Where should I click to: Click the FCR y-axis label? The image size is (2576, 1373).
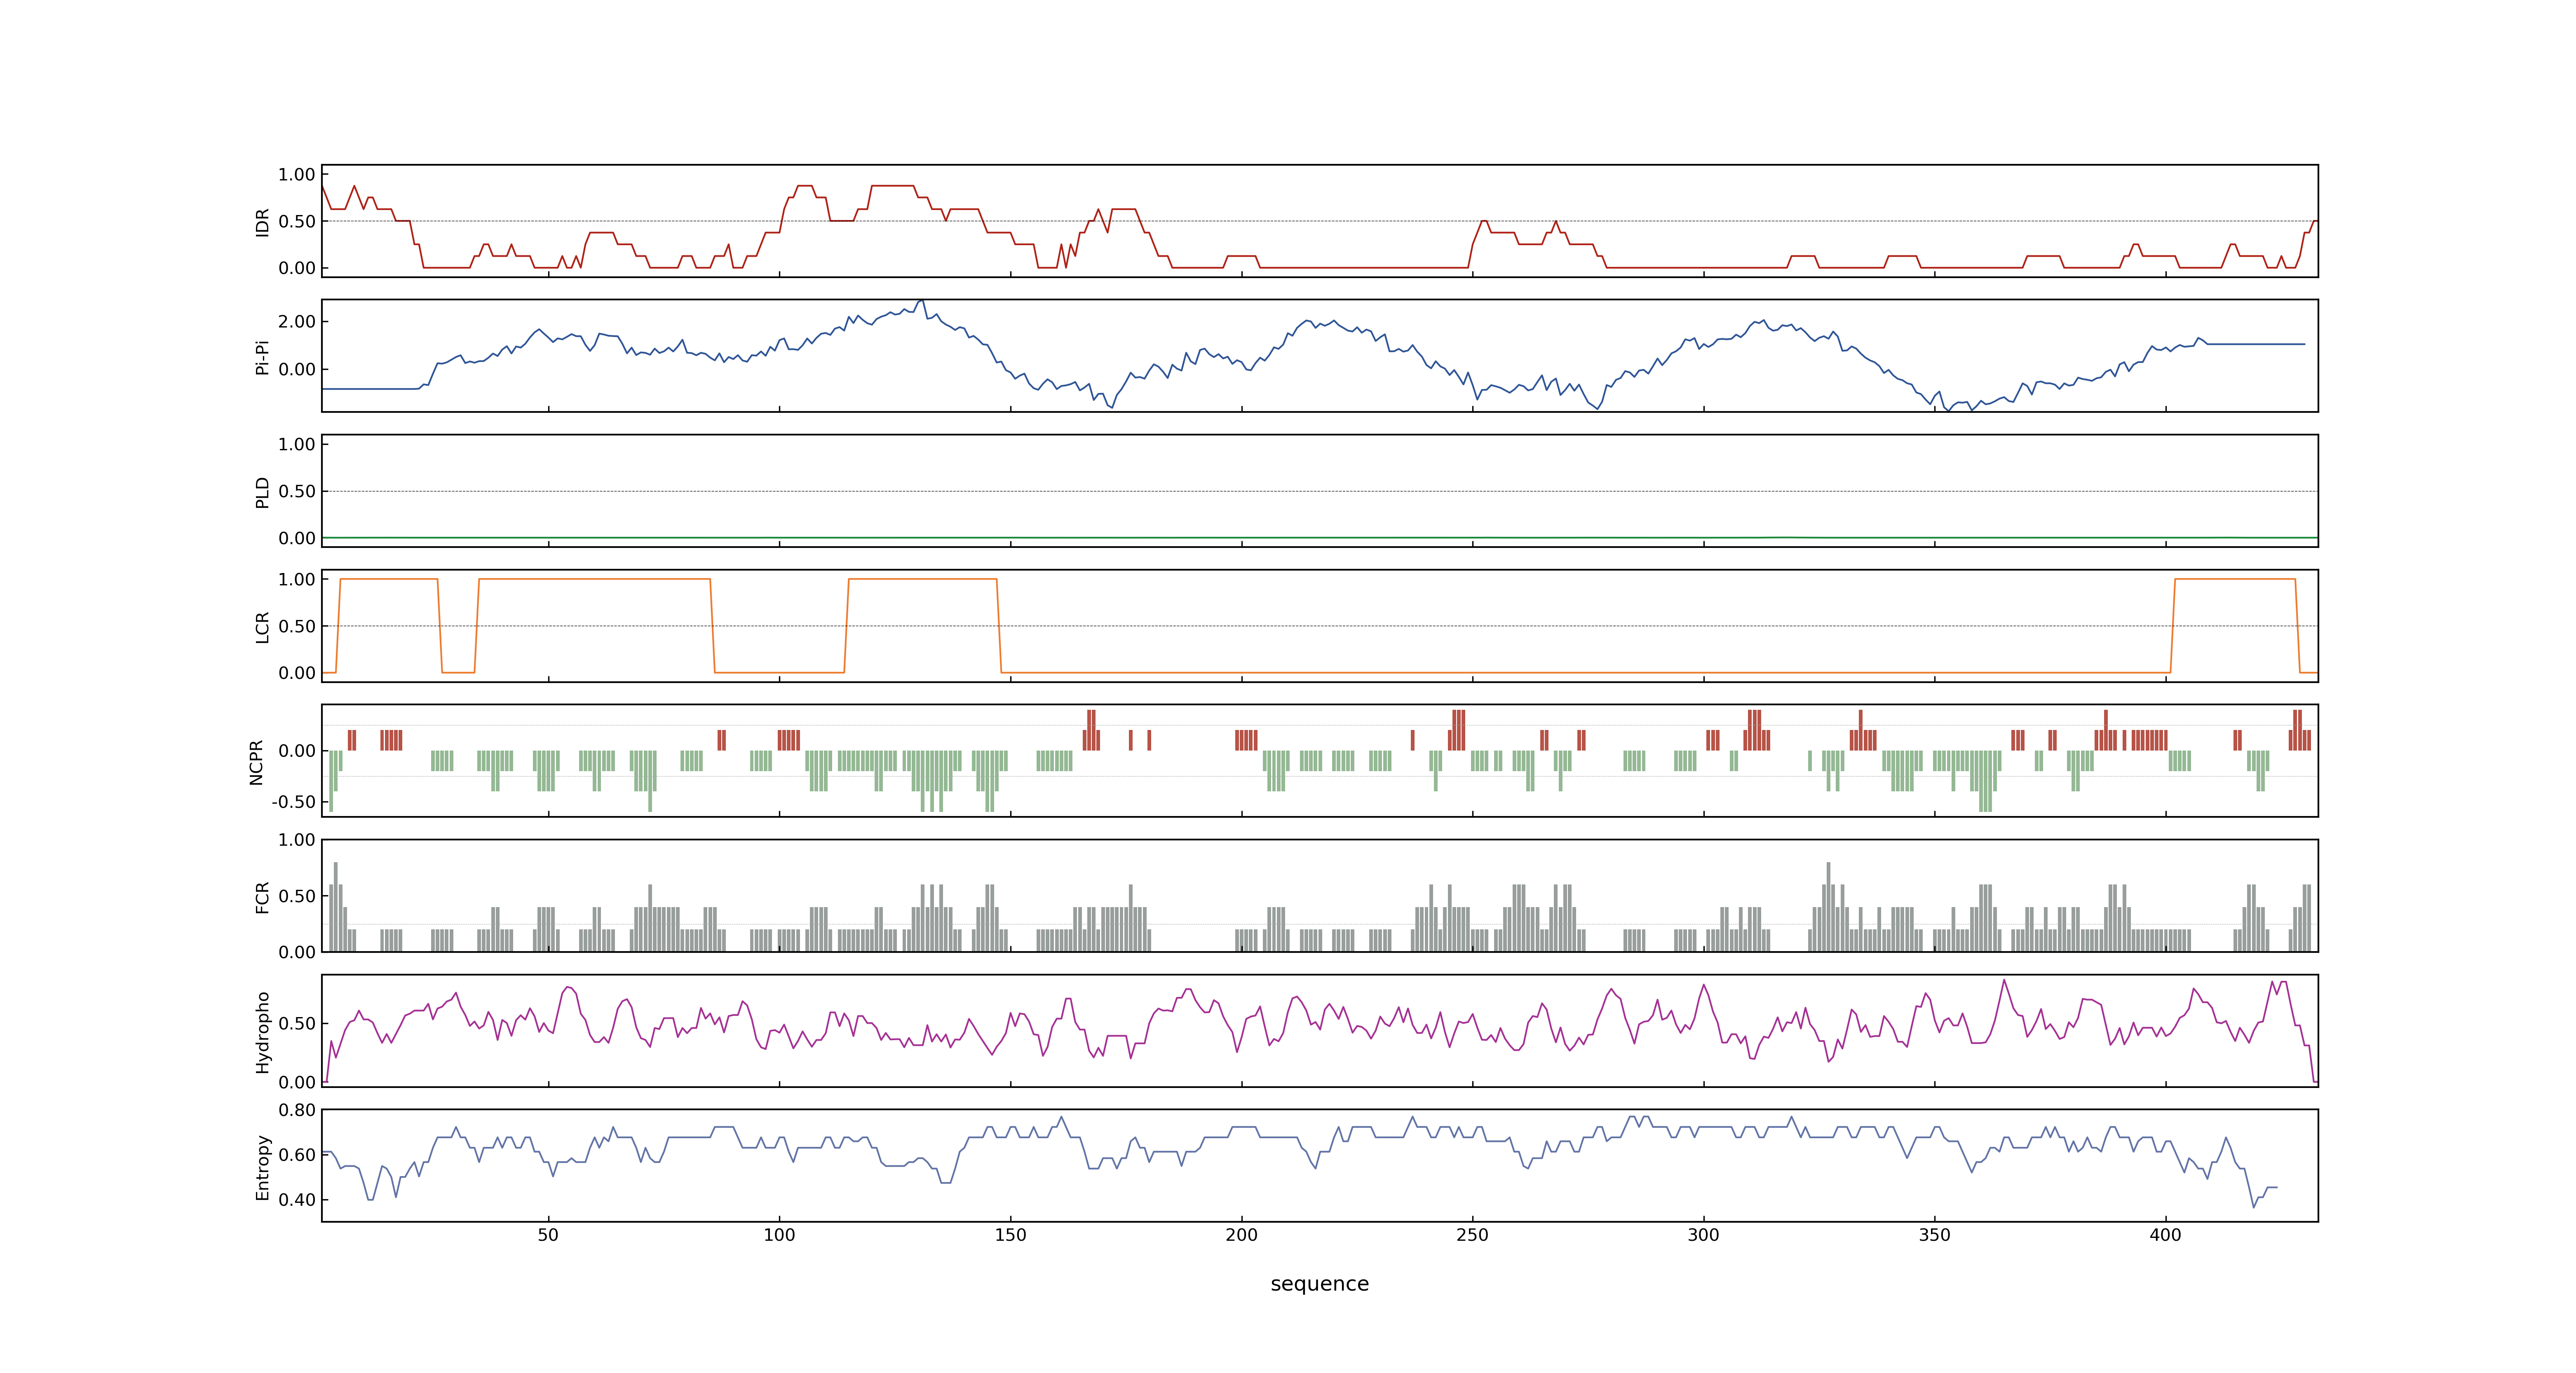263,896
